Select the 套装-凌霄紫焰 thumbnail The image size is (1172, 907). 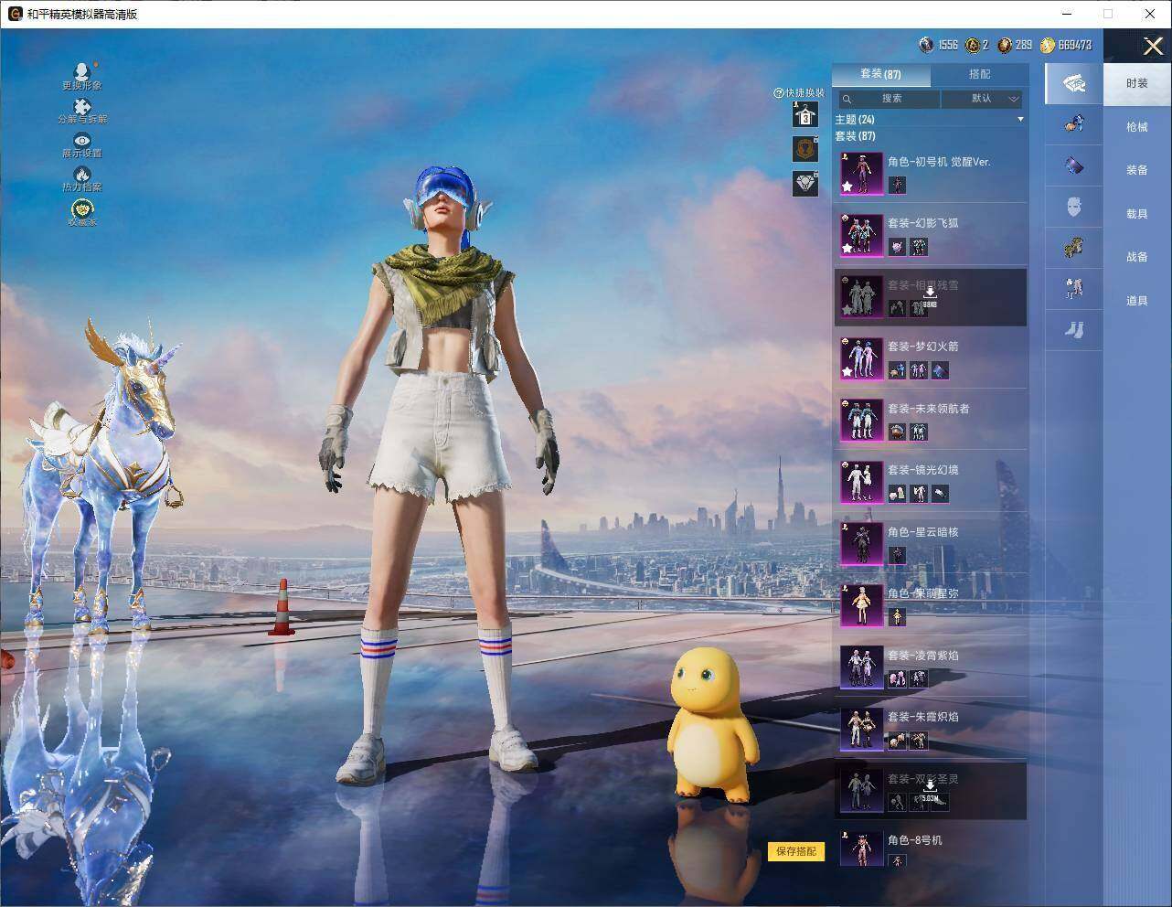[861, 667]
